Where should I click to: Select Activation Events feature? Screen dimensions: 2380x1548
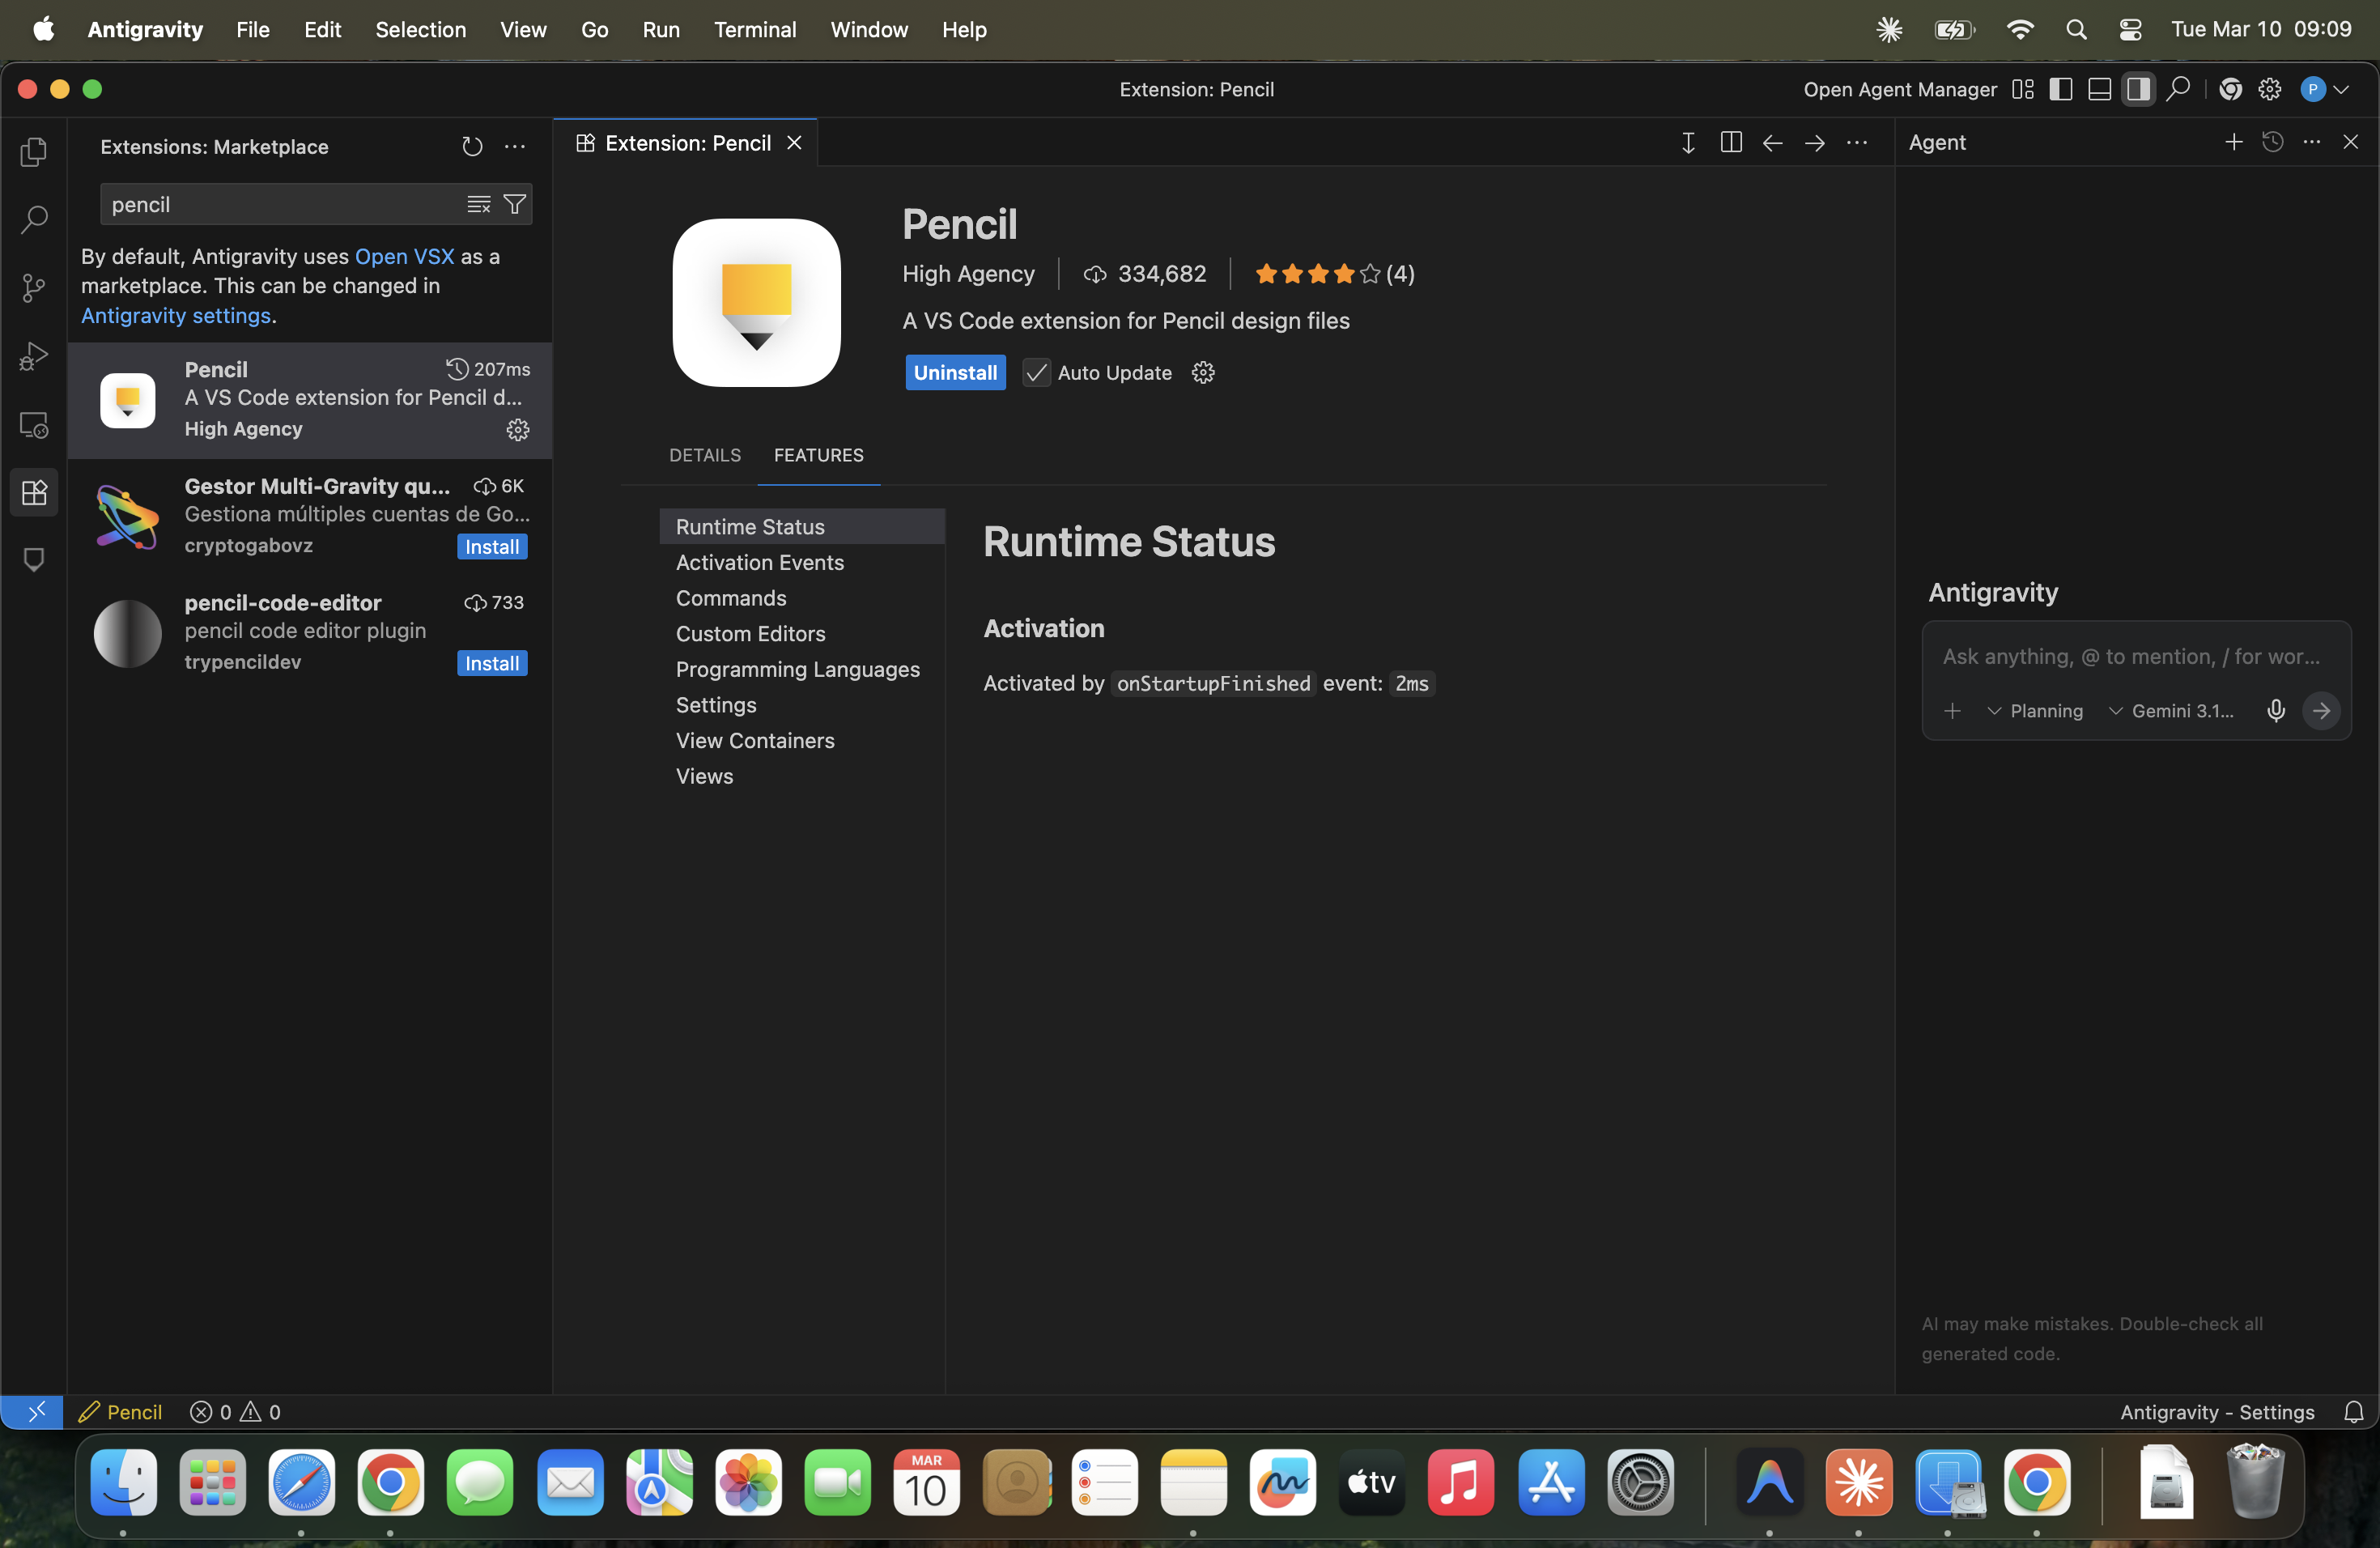coord(802,563)
